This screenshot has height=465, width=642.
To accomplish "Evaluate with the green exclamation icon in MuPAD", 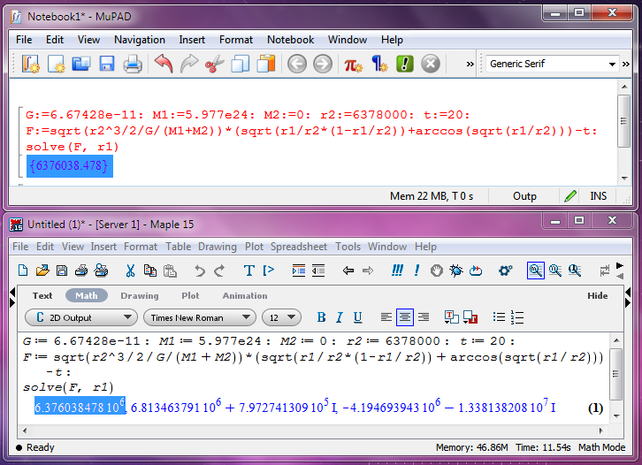I will tap(404, 64).
